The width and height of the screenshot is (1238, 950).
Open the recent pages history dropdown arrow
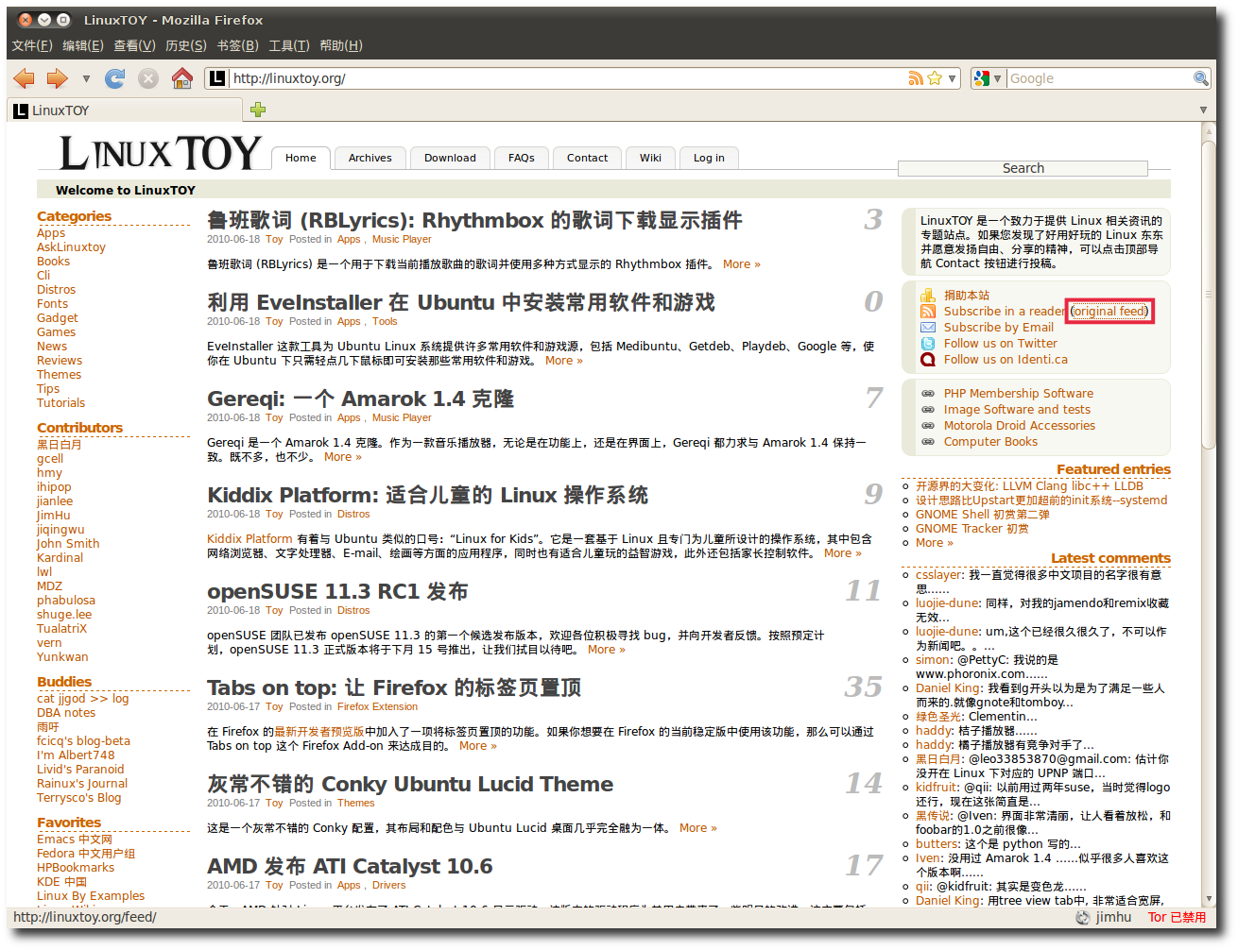pyautogui.click(x=86, y=78)
